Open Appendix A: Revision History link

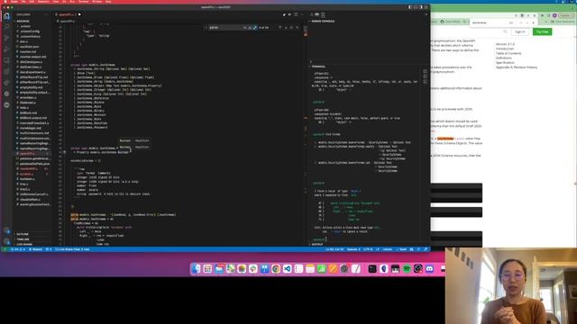coord(517,67)
